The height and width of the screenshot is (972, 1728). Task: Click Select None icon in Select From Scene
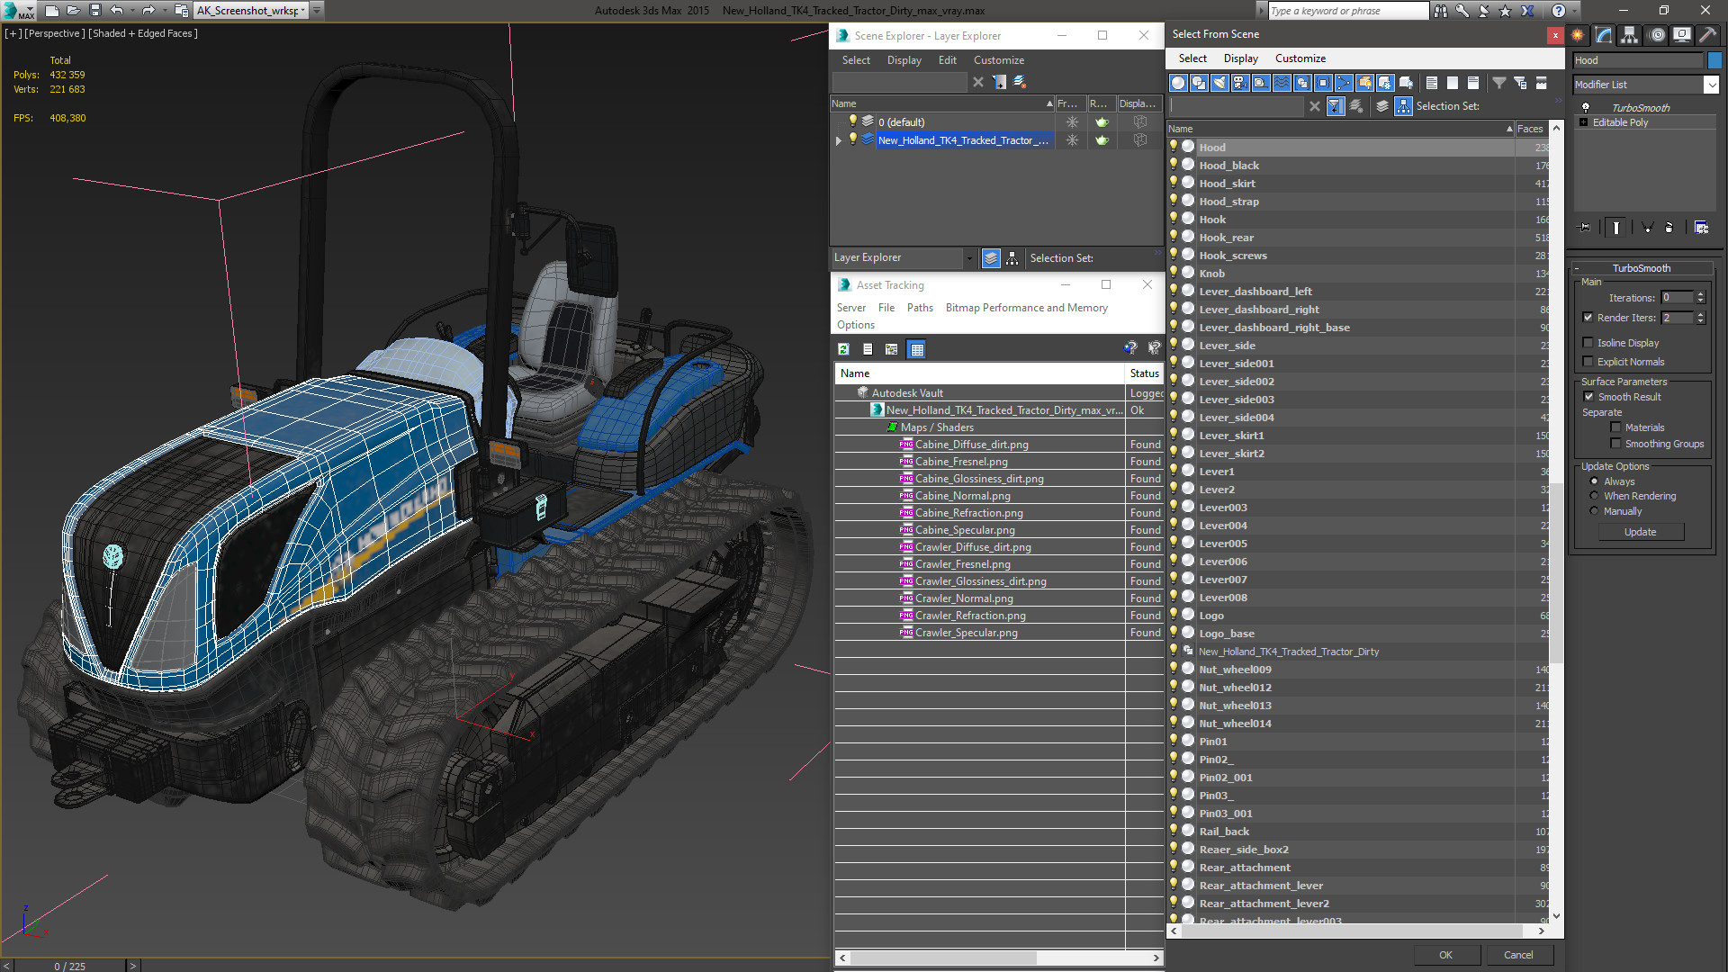[x=1453, y=83]
